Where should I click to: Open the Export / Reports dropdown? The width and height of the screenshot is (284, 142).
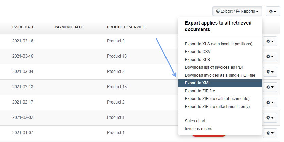point(237,11)
